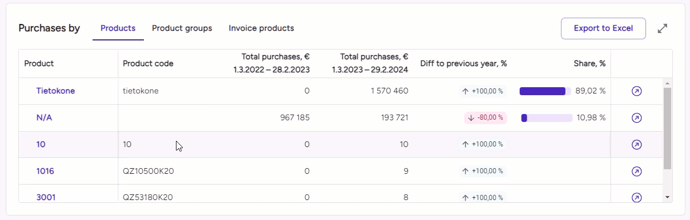The image size is (690, 220).
Task: Open the Tietokone product link
Action: 55,91
